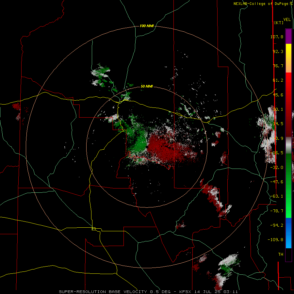This screenshot has height=294, width=294.
Task: Select the 92.3 scale value
Action: tap(278, 51)
